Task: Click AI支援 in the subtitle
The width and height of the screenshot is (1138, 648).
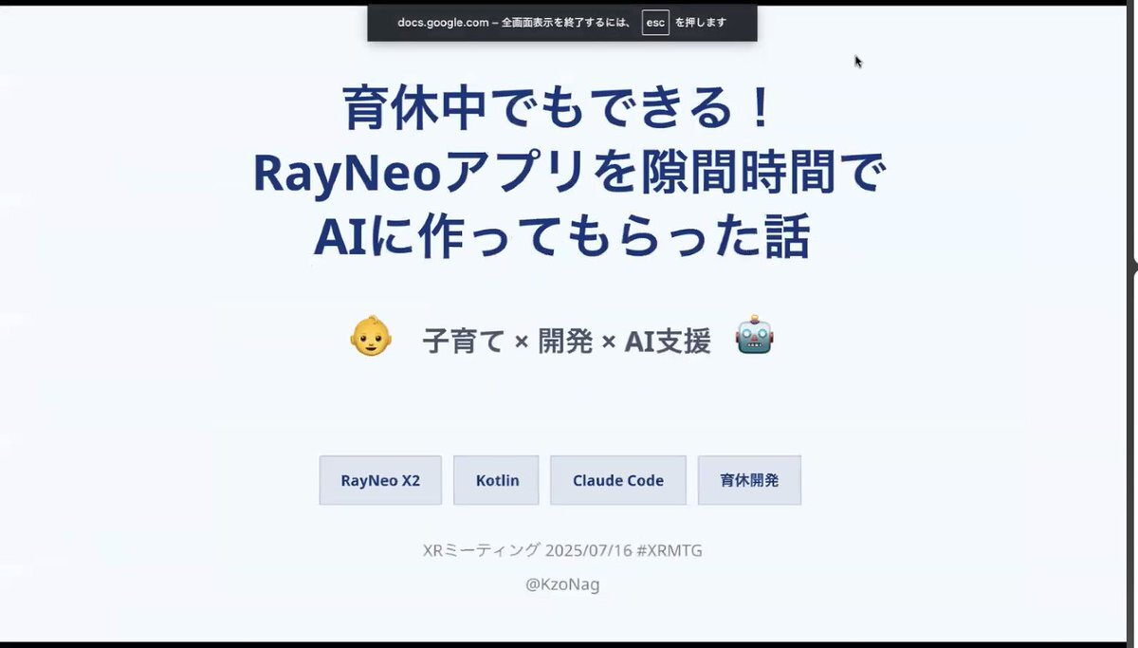Action: (668, 341)
